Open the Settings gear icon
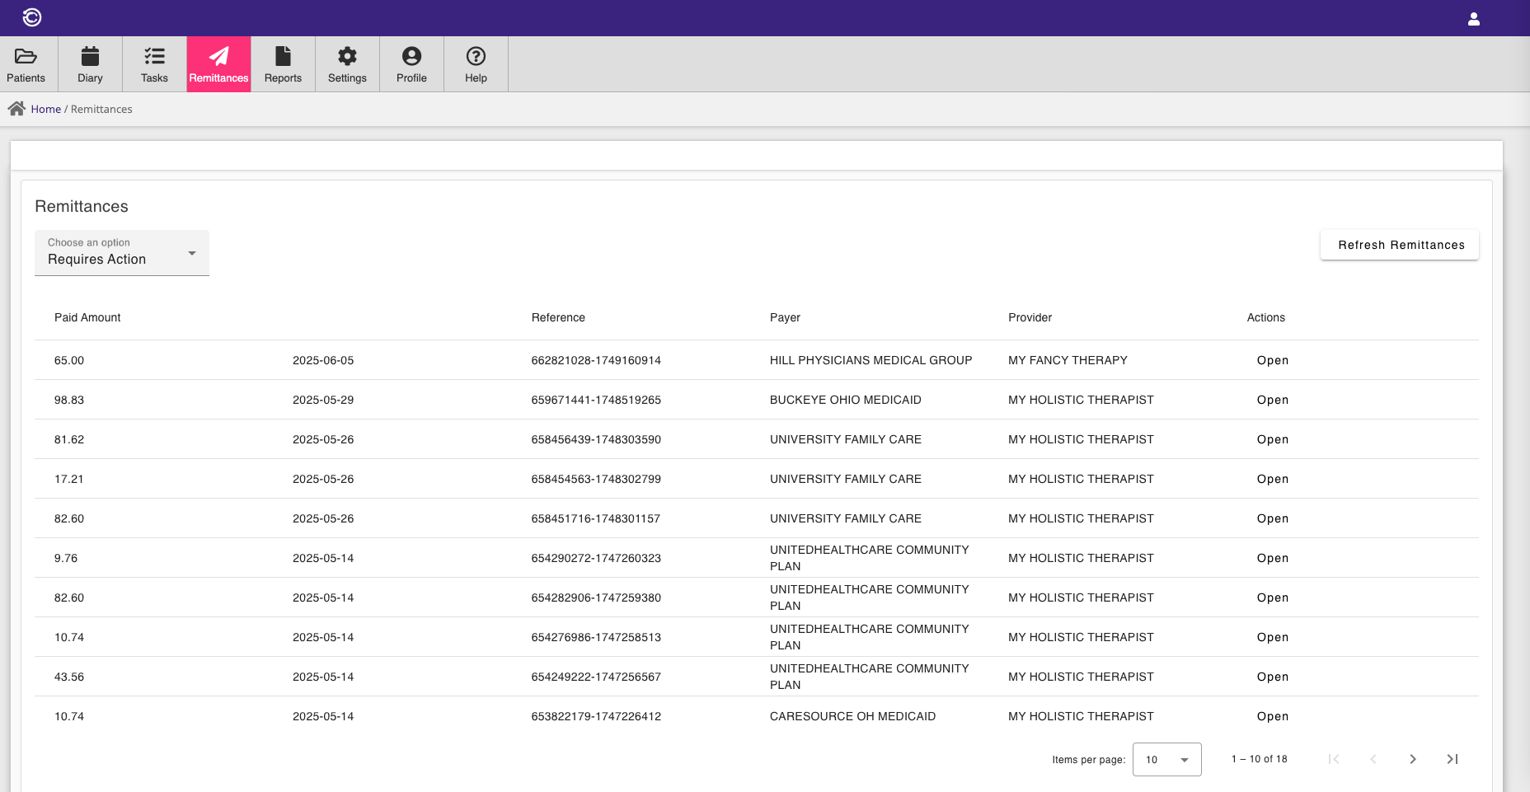Image resolution: width=1530 pixels, height=792 pixels. coord(347,56)
